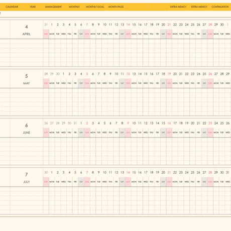Click date 15 in the April row
This screenshot has height=231, width=231.
point(134,25)
